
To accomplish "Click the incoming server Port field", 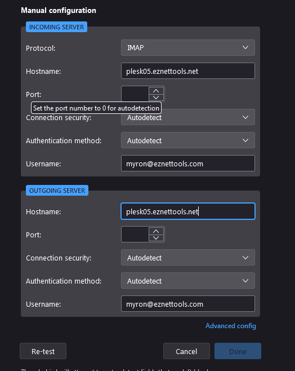I will [135, 94].
